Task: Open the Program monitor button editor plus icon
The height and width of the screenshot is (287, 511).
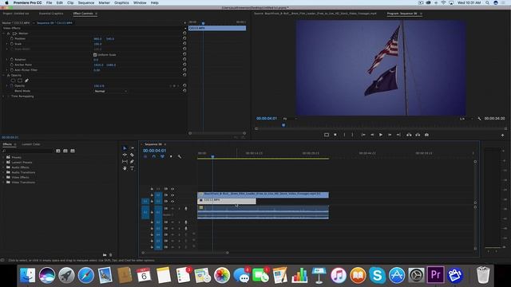Action: [x=502, y=135]
